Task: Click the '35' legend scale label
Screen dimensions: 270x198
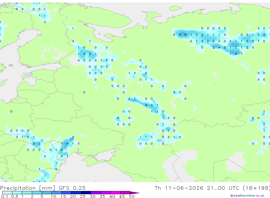Action: coord(102,196)
